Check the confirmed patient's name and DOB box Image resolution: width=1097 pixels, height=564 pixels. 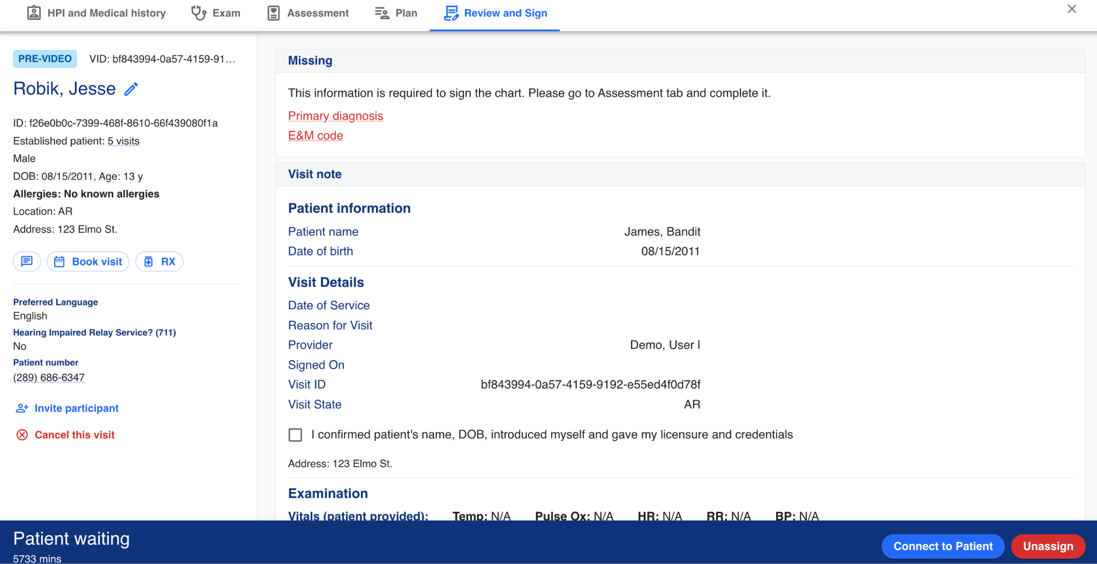point(295,435)
